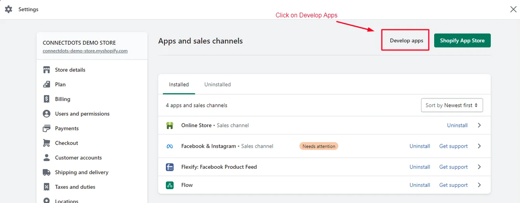The width and height of the screenshot is (520, 203).
Task: Click the Plan icon in sidebar
Action: [47, 85]
